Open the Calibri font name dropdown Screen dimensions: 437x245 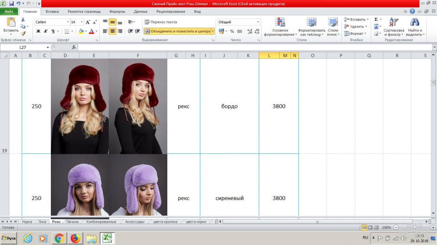pos(68,22)
